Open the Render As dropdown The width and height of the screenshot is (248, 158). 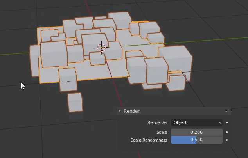tap(197, 122)
